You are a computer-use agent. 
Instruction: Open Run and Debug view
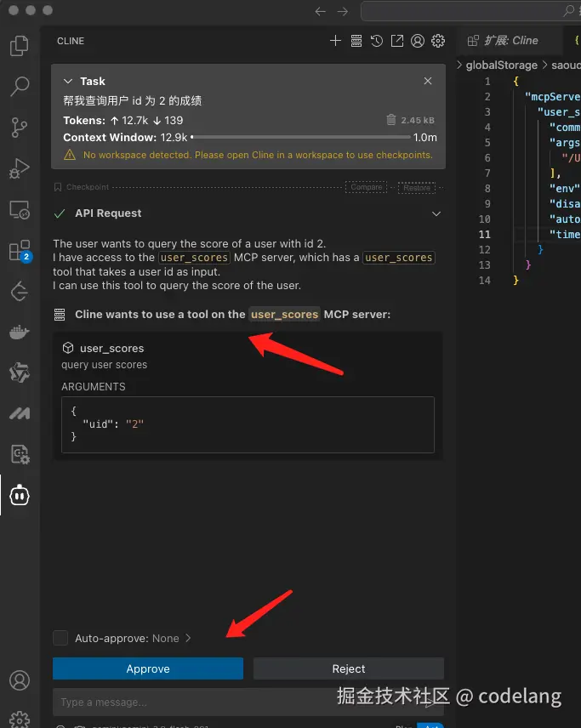coord(19,168)
